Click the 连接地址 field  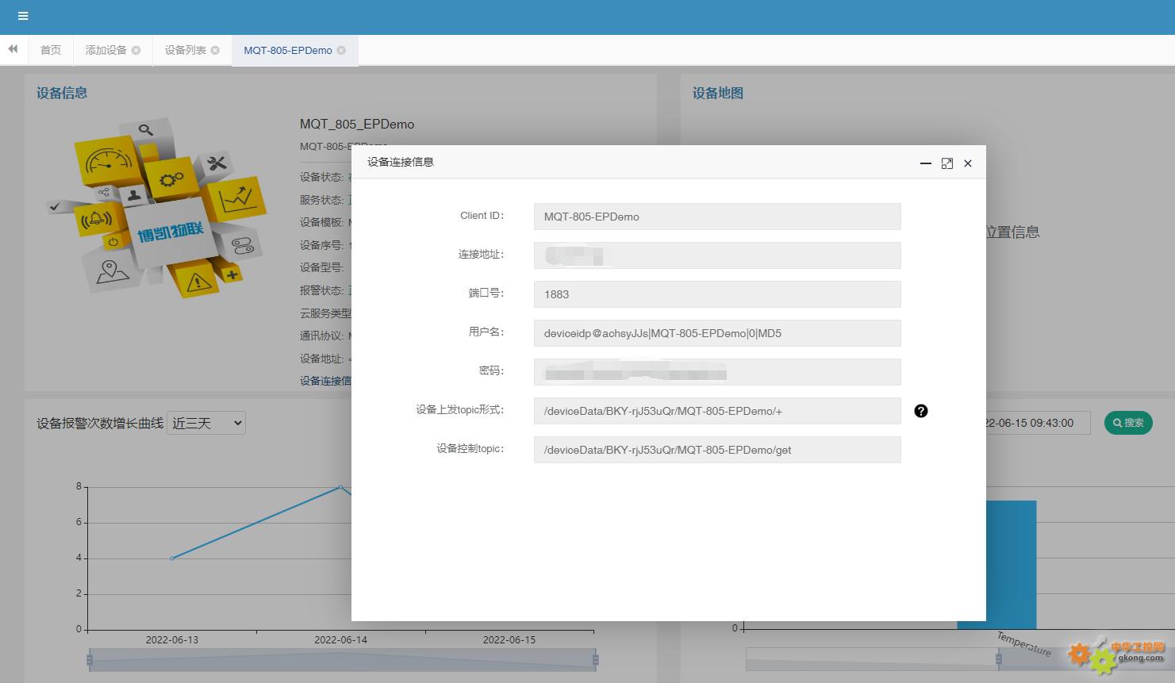[x=717, y=255]
